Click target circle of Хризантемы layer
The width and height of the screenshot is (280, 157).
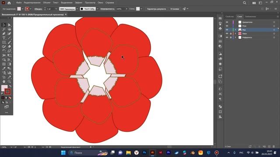(x=274, y=22)
